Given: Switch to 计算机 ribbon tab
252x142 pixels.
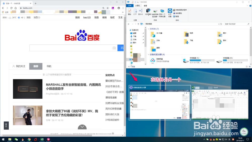Looking at the screenshot, I should (x=138, y=6).
